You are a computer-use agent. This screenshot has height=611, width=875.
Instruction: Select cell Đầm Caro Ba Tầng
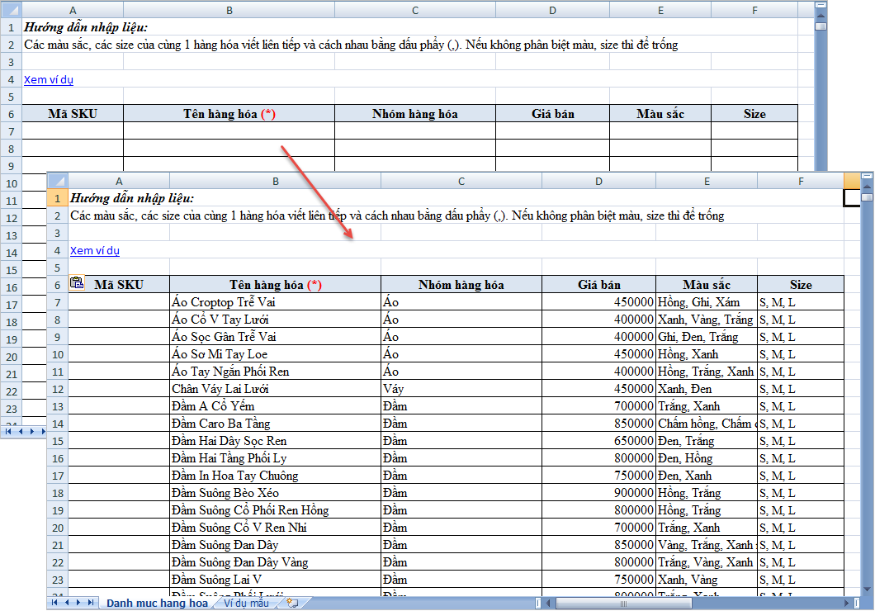[x=275, y=424]
